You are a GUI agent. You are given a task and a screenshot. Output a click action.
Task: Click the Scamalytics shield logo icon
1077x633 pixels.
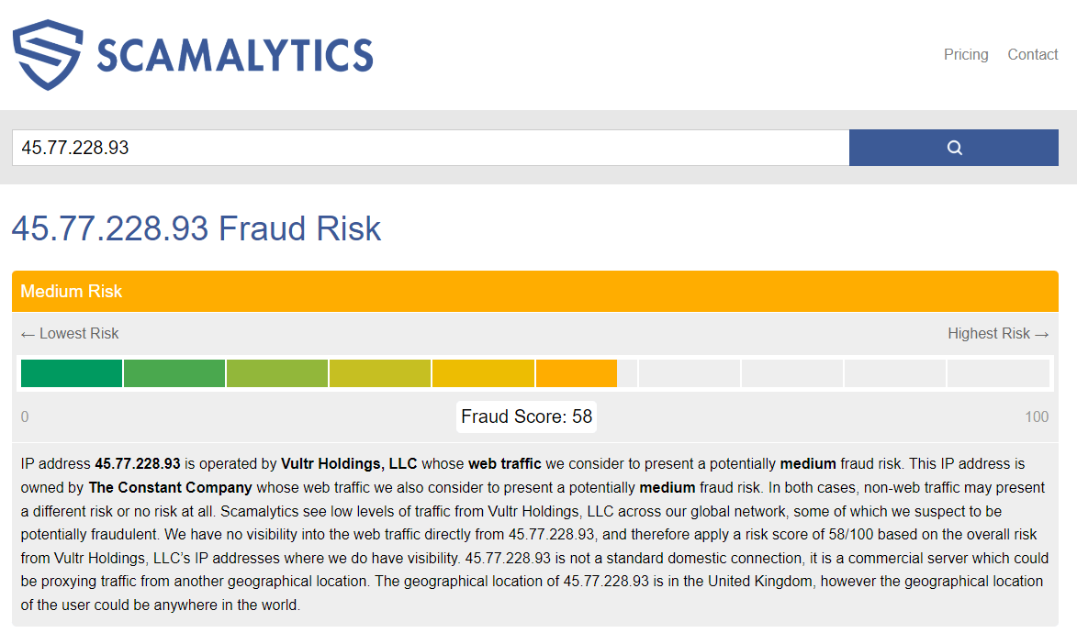point(48,55)
